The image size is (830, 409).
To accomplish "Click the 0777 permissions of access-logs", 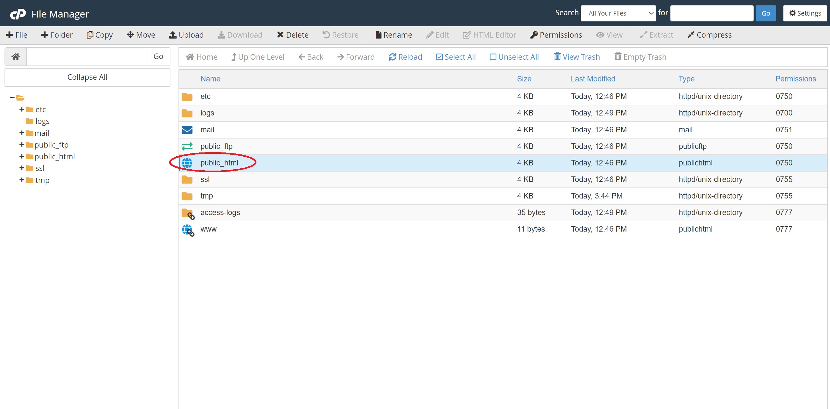I will (x=784, y=212).
